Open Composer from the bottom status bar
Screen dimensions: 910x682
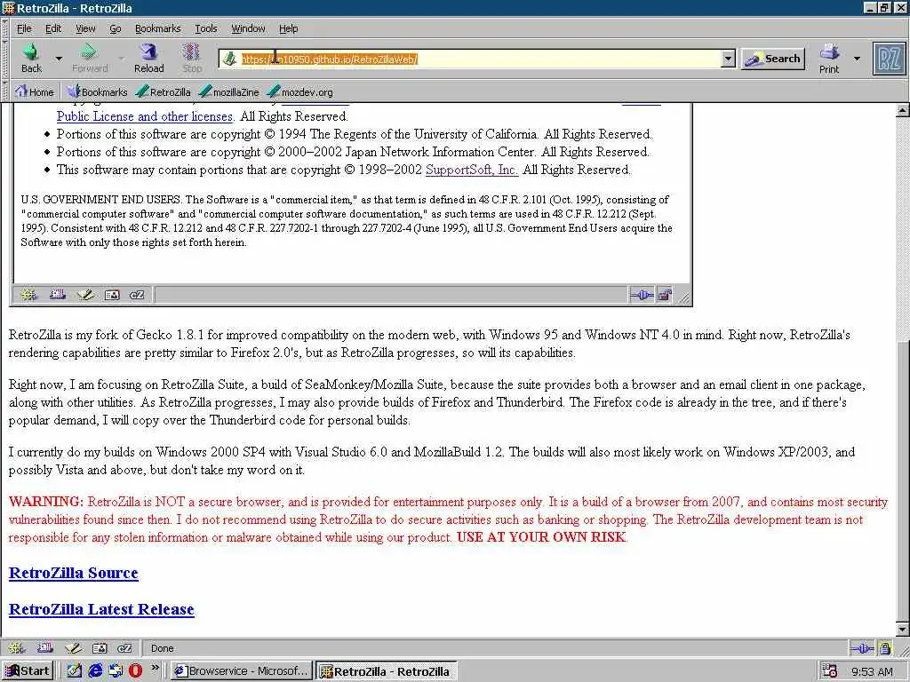[x=73, y=647]
